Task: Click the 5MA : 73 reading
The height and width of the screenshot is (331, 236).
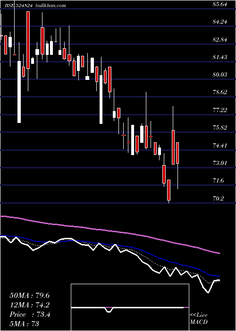Action: (x=25, y=323)
